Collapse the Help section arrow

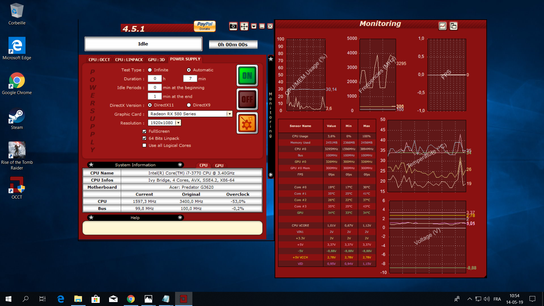tap(180, 218)
